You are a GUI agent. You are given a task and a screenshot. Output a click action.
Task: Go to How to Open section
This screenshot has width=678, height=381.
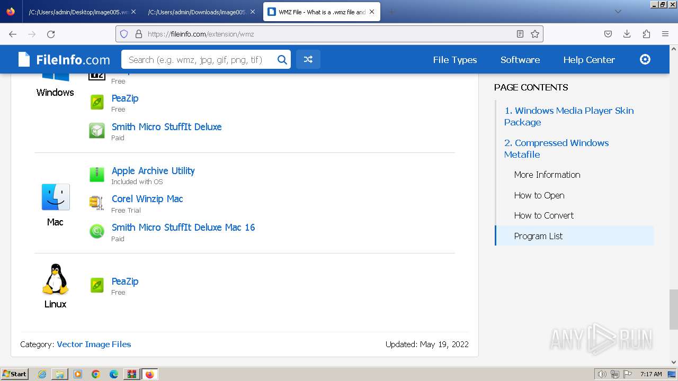pyautogui.click(x=539, y=195)
